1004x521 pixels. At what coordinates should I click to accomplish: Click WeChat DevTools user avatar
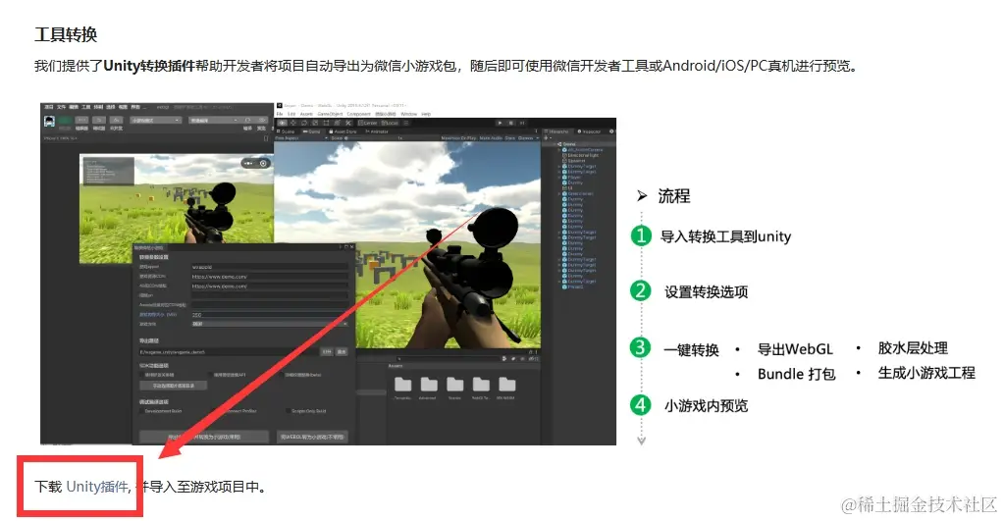point(49,121)
